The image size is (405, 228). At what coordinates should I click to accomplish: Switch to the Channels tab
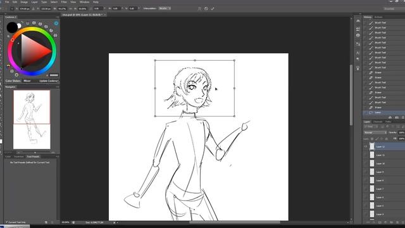(x=378, y=122)
